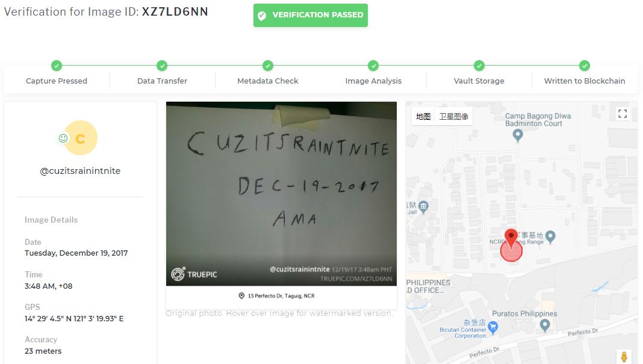The width and height of the screenshot is (643, 364).
Task: Click the green smiley badge beside avatar
Action: pyautogui.click(x=63, y=138)
